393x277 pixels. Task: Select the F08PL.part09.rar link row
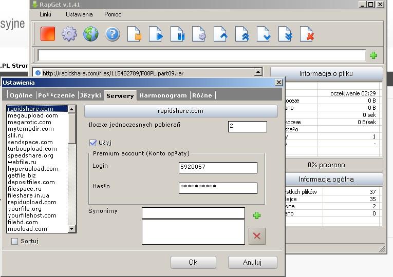pos(144,73)
